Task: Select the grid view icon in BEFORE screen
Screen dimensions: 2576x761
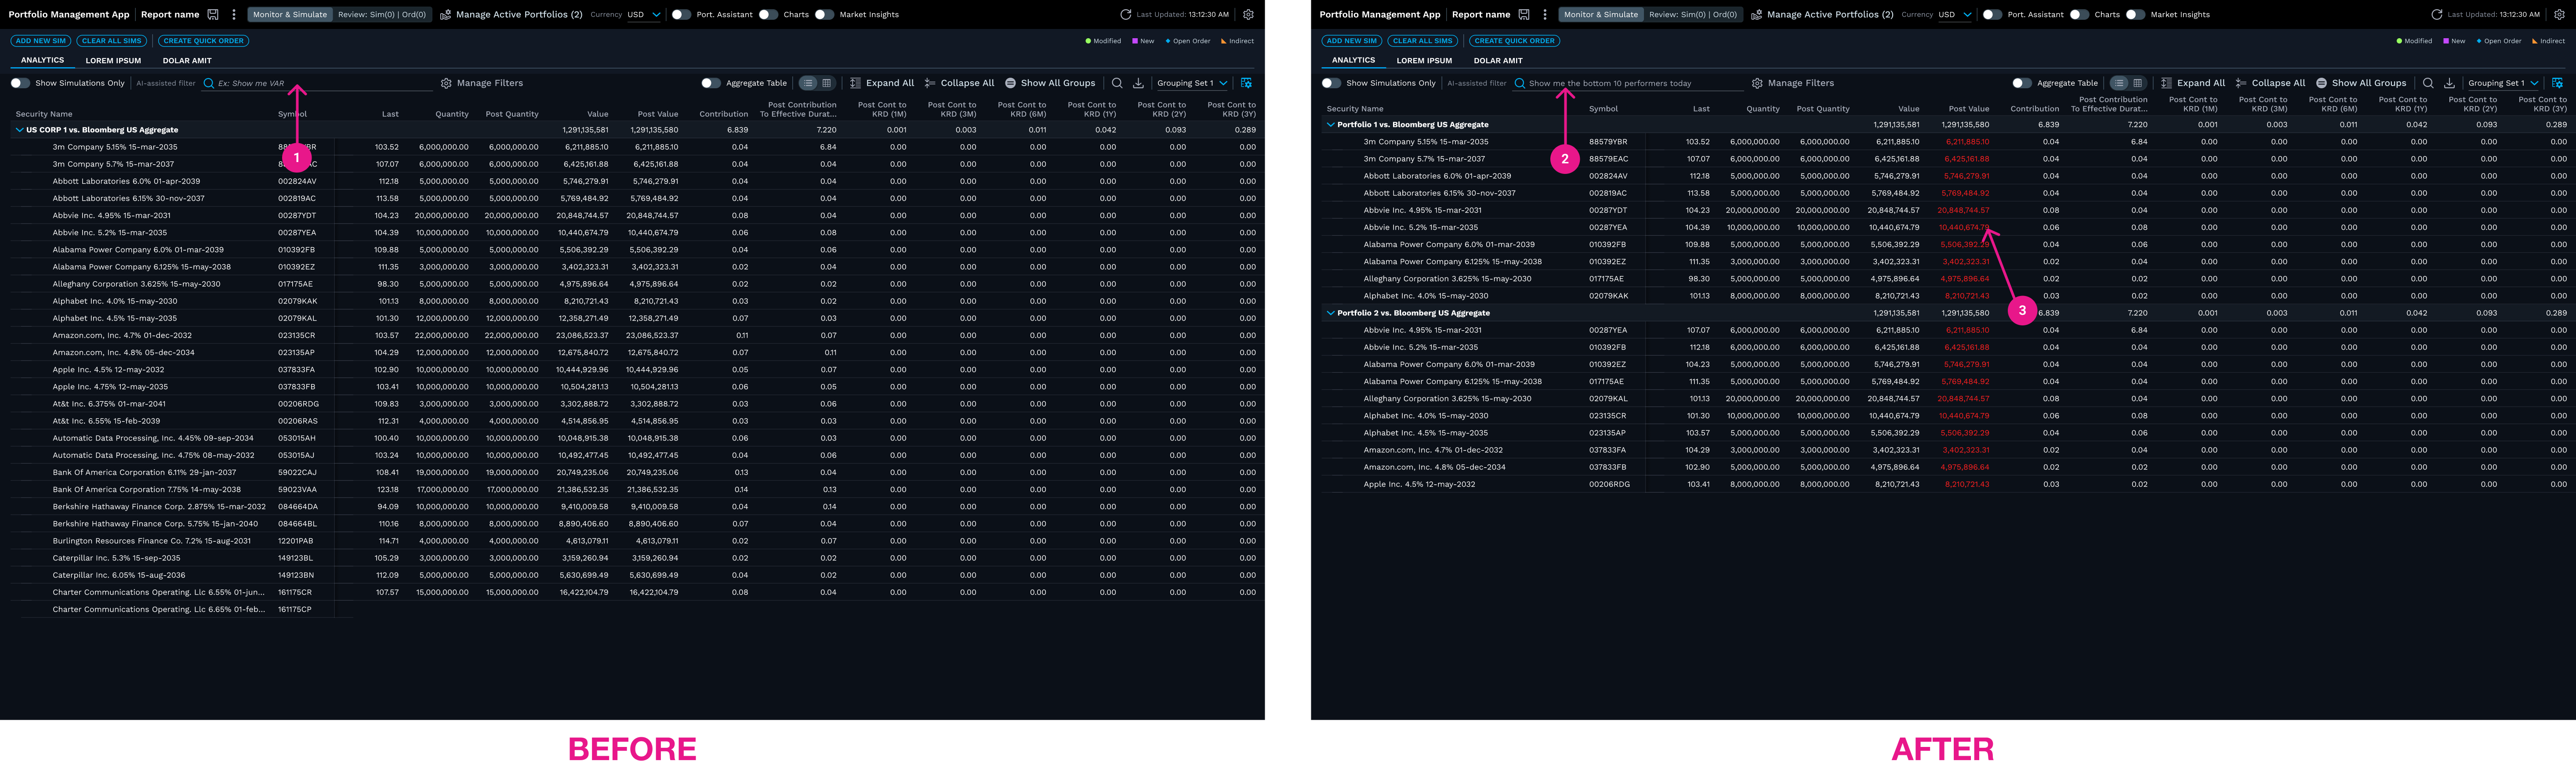Action: 826,83
